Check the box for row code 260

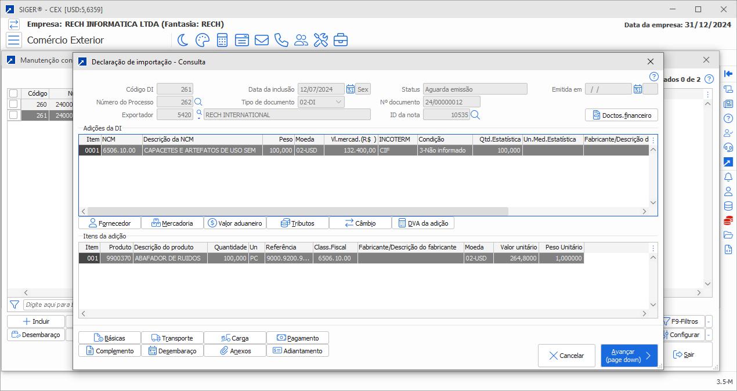pyautogui.click(x=13, y=104)
